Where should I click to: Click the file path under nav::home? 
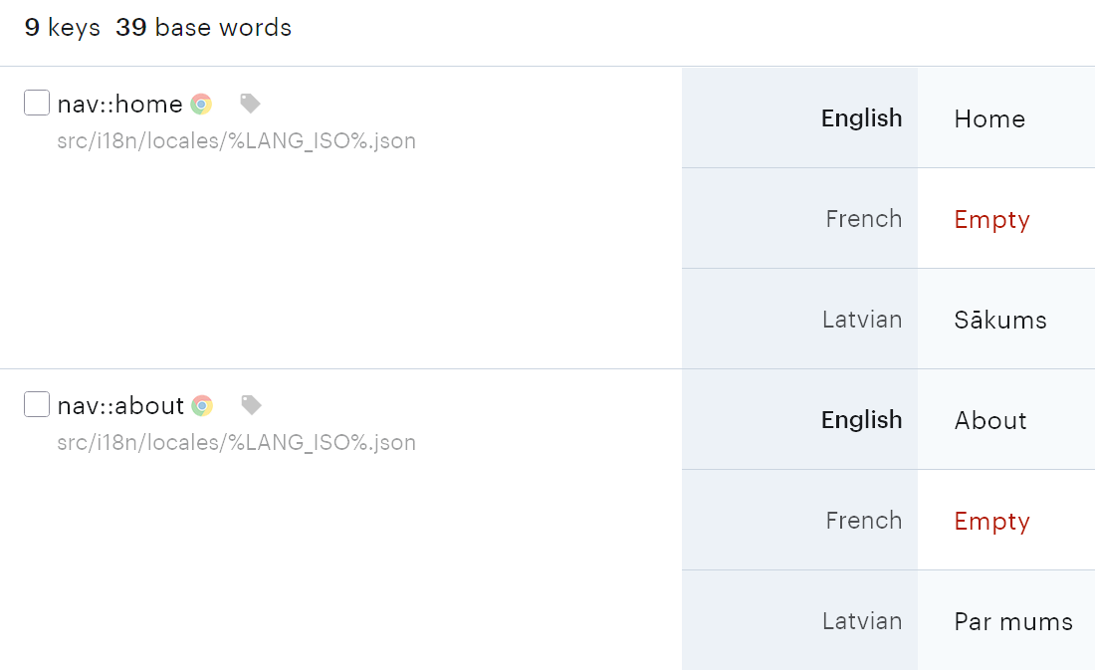236,140
